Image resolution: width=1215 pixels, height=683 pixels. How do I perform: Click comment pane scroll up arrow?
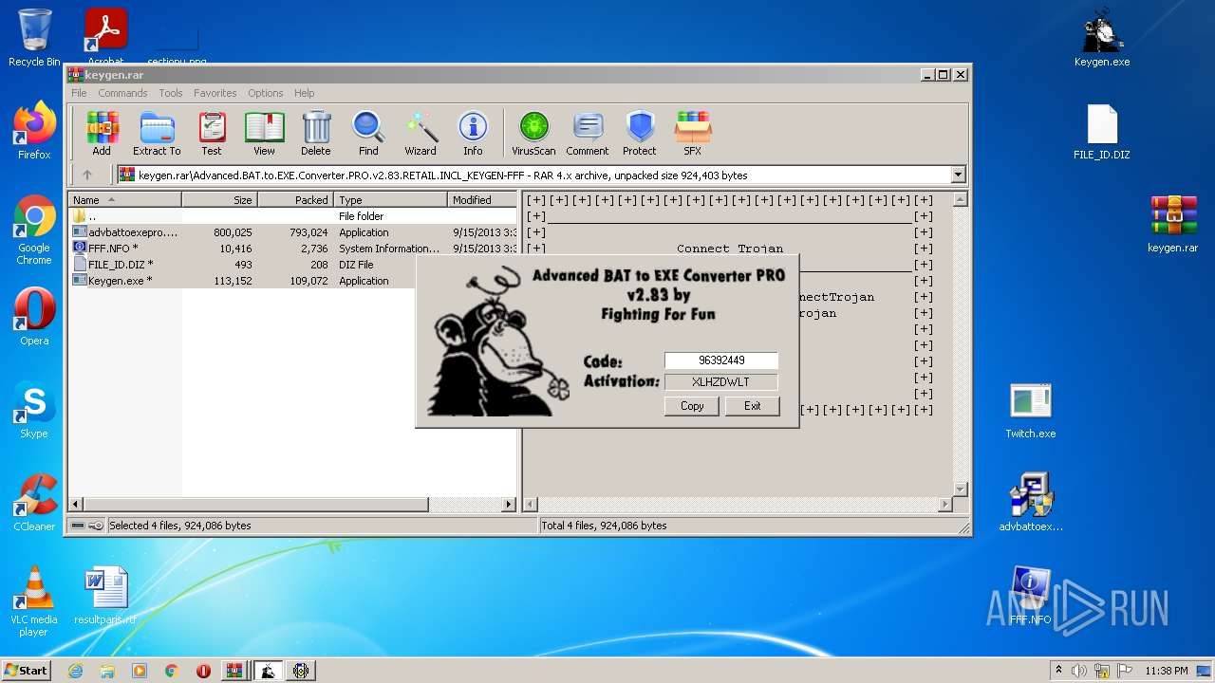click(960, 200)
